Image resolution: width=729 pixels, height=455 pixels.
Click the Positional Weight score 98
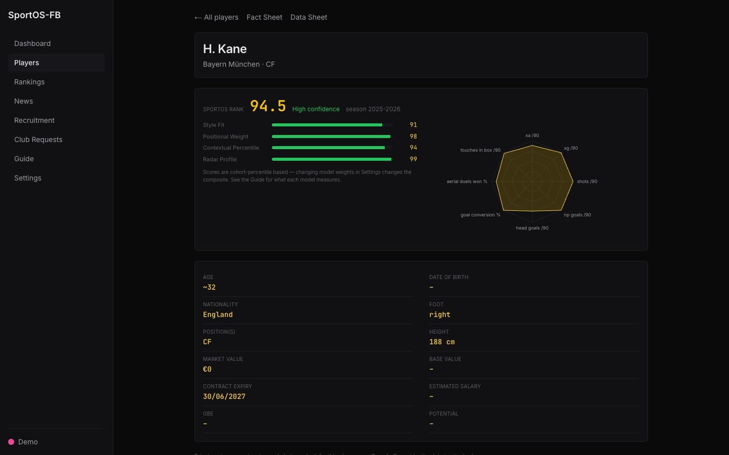pos(413,136)
